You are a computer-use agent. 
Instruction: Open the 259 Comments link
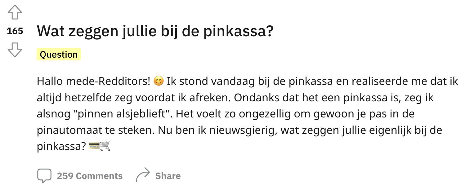click(90, 176)
